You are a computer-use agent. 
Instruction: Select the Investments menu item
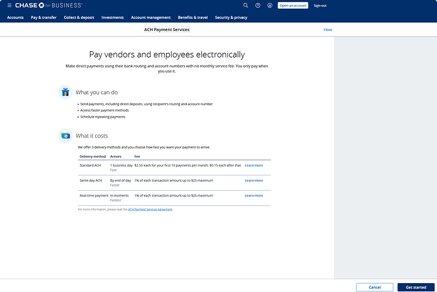coord(113,18)
